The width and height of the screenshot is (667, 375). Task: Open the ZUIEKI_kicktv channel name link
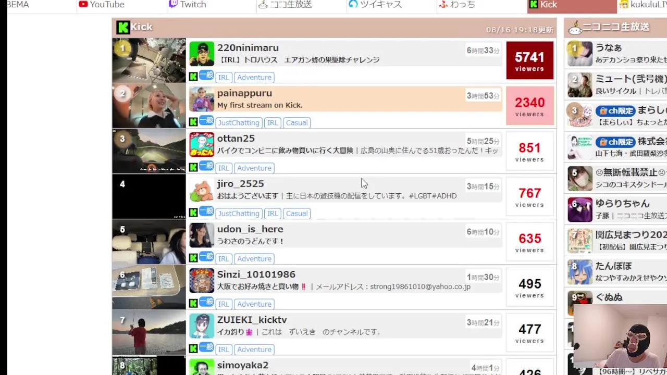[252, 320]
